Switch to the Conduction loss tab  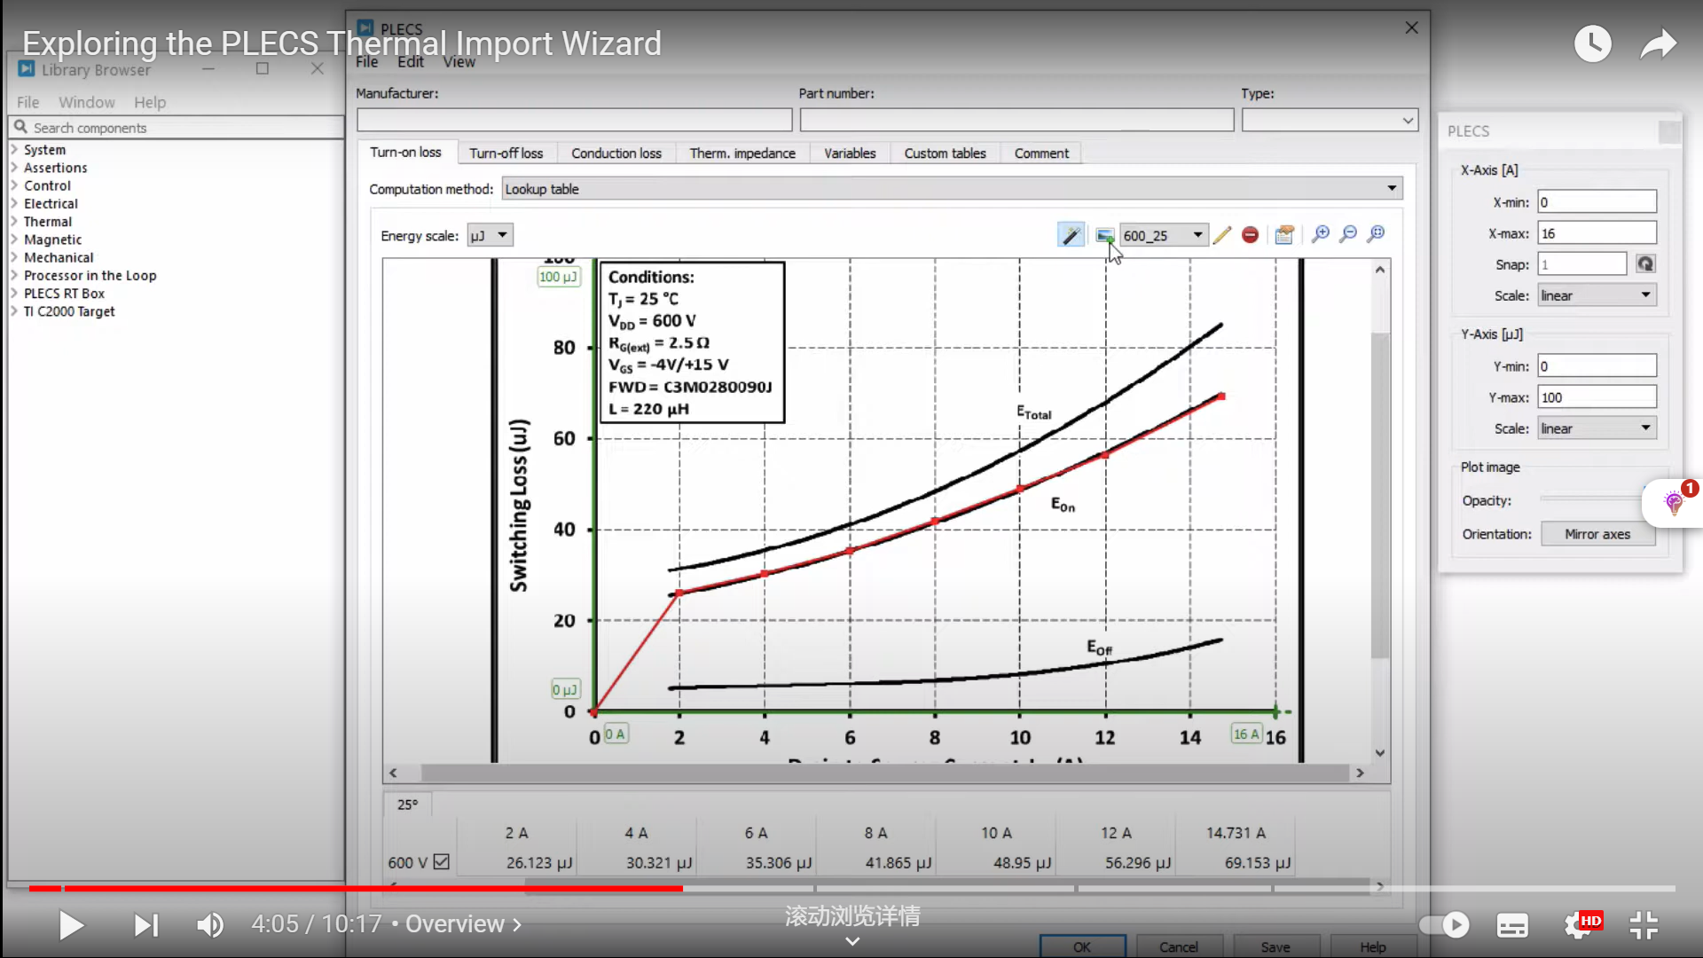[616, 153]
